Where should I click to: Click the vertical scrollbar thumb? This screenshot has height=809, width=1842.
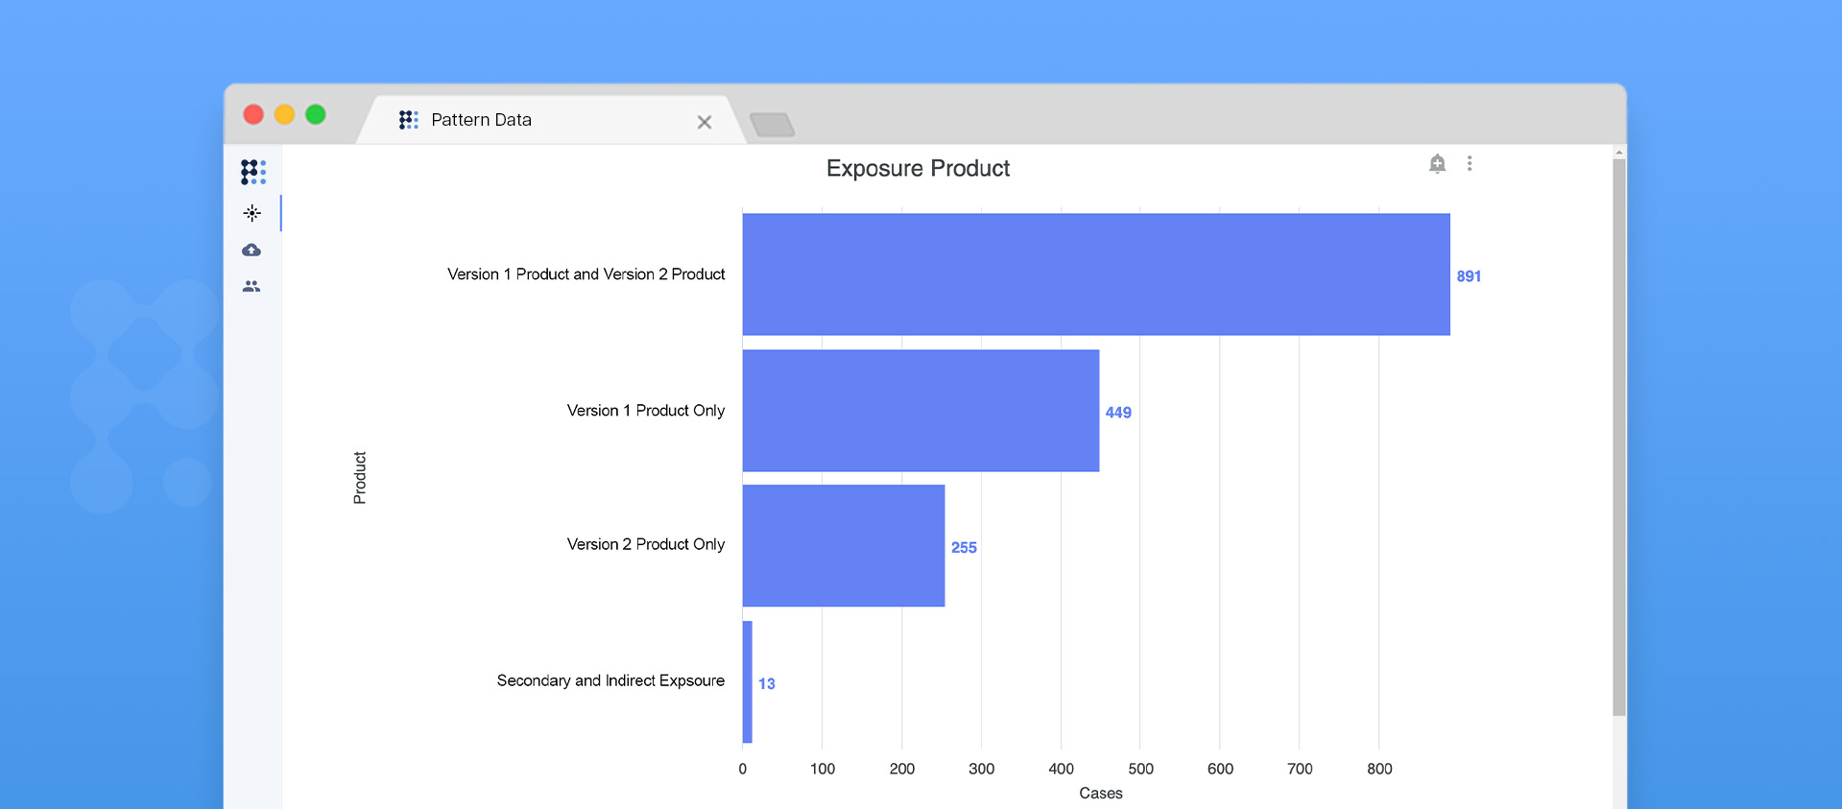pyautogui.click(x=1619, y=438)
